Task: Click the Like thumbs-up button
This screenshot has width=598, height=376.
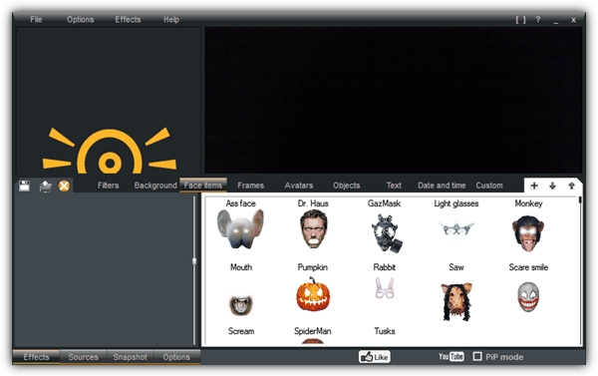Action: [374, 357]
